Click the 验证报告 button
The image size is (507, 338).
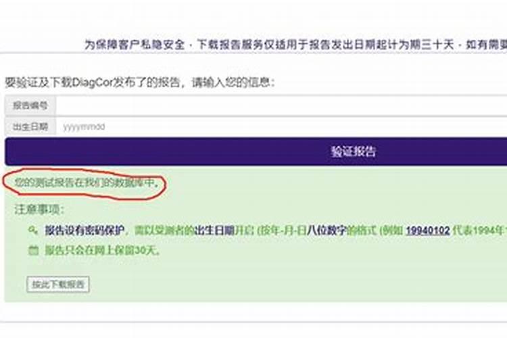click(x=256, y=151)
